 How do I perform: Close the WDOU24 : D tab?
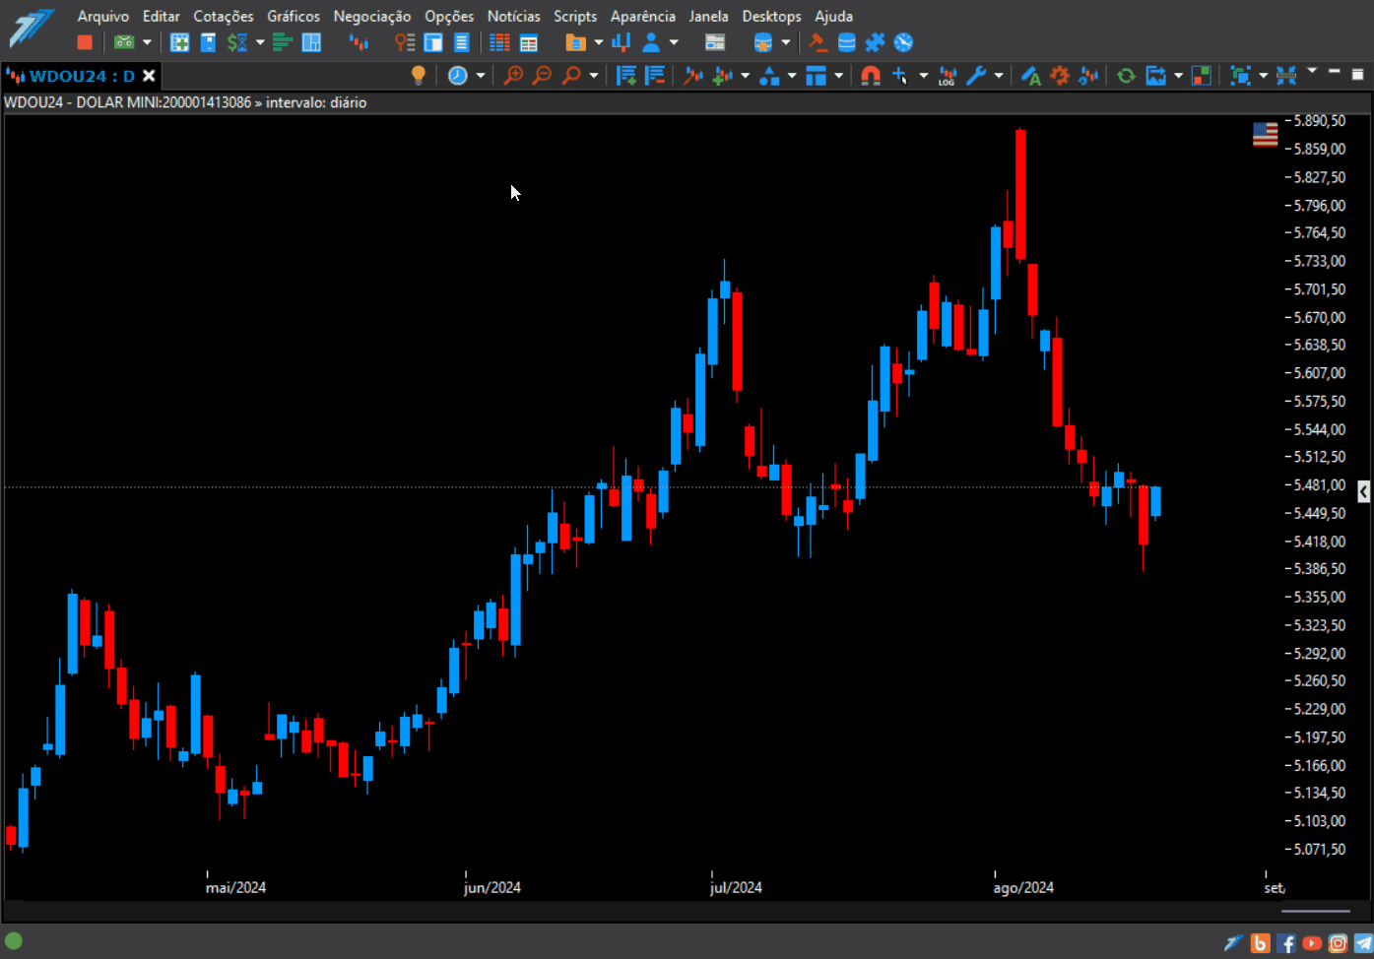(x=149, y=76)
